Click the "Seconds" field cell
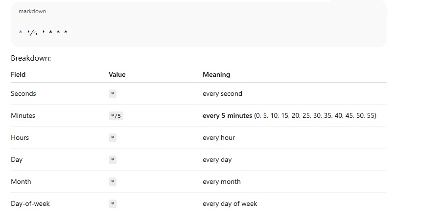443x223 pixels. pyautogui.click(x=23, y=93)
